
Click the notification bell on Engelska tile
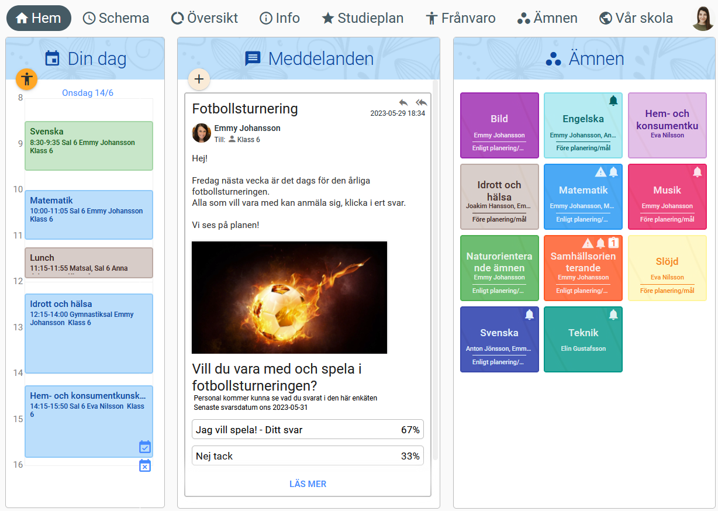[613, 101]
